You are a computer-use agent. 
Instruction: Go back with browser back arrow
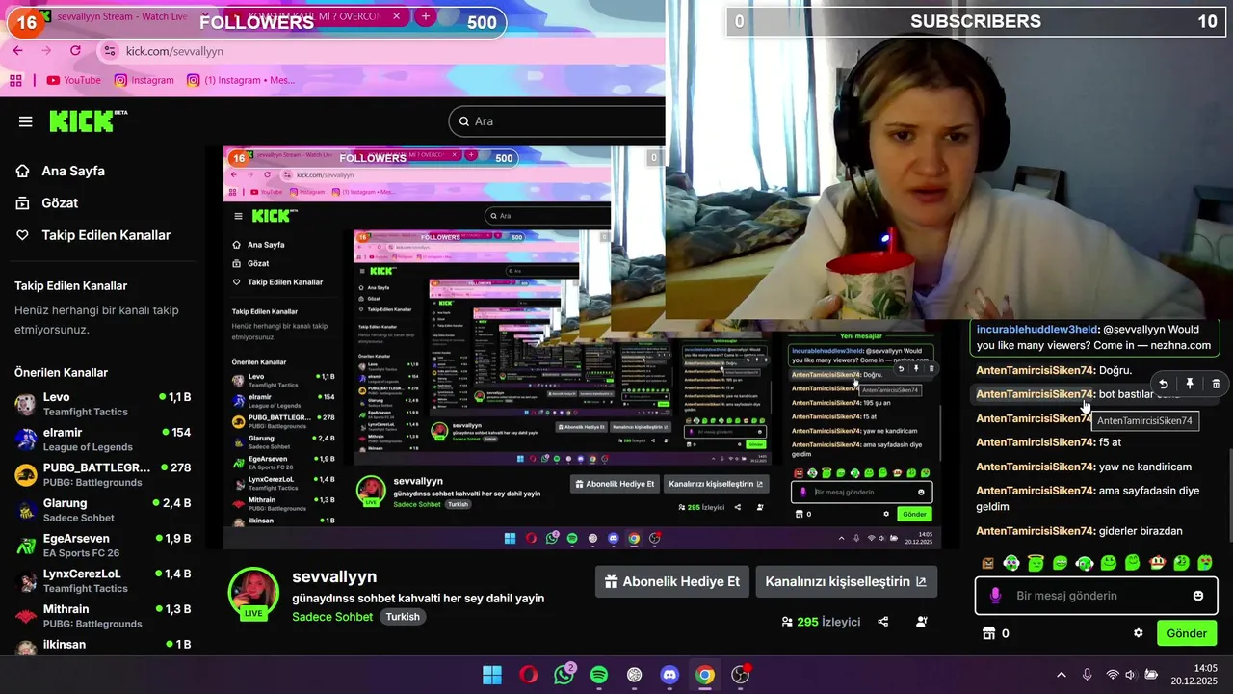coord(17,51)
